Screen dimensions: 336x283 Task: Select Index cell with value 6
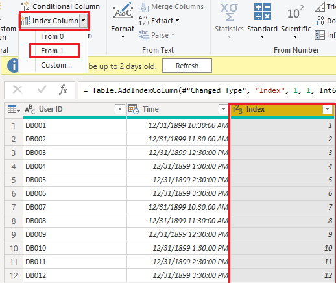pyautogui.click(x=282, y=193)
